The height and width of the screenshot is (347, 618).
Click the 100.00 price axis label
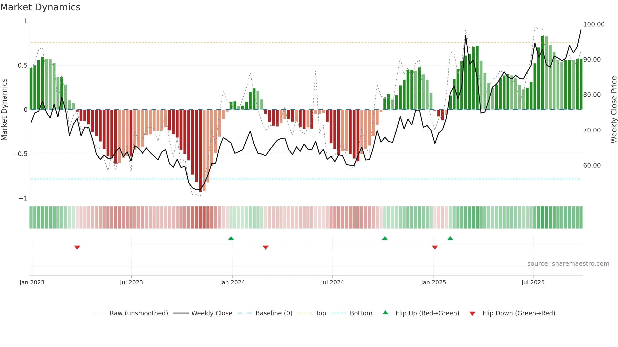594,24
